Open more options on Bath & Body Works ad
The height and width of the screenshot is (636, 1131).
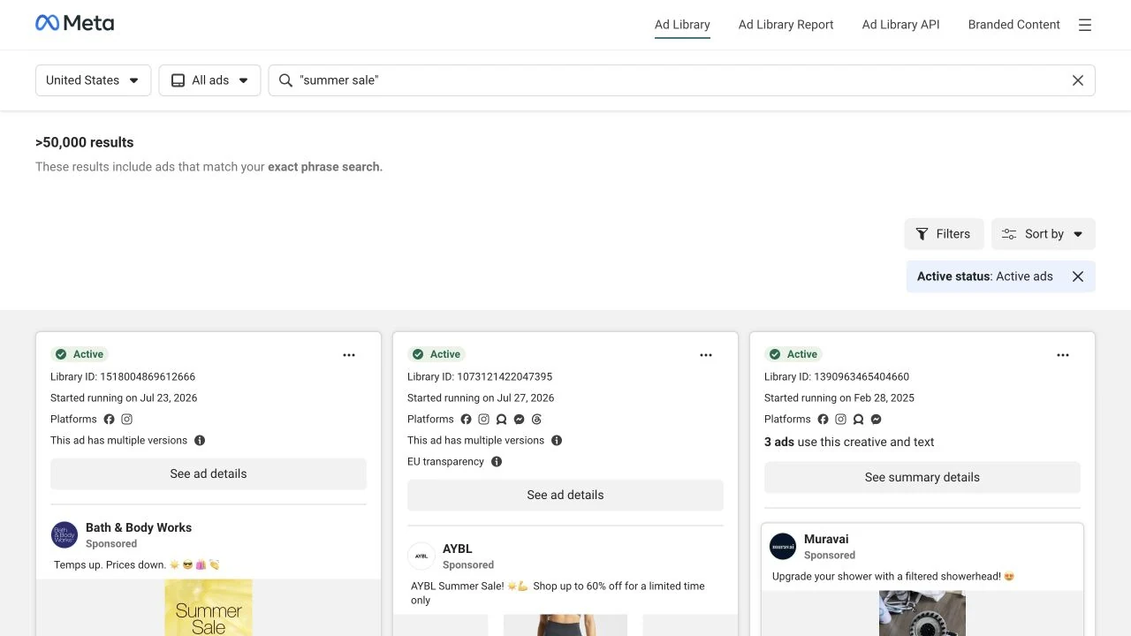349,355
